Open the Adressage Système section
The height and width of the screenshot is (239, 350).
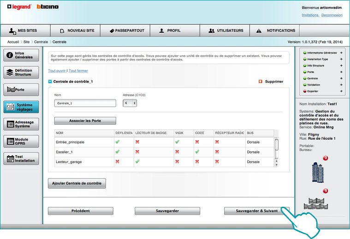click(x=21, y=124)
